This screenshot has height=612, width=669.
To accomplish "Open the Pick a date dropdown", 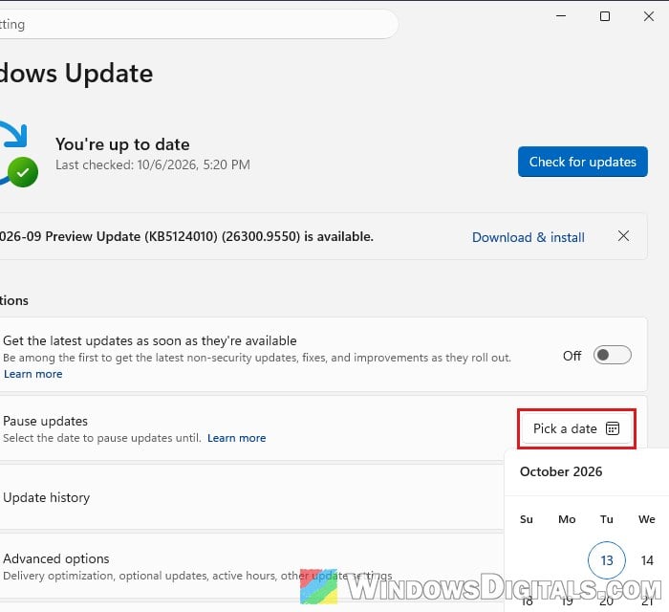I will tap(576, 429).
